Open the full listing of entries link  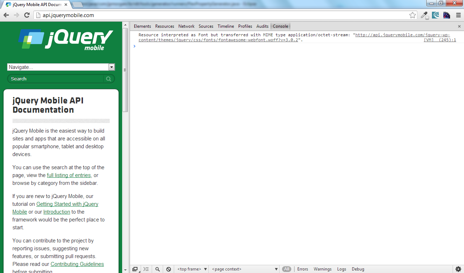tap(69, 175)
